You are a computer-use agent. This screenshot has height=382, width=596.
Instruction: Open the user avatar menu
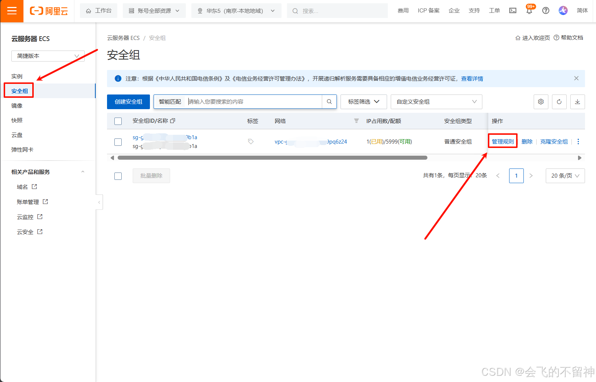(563, 11)
